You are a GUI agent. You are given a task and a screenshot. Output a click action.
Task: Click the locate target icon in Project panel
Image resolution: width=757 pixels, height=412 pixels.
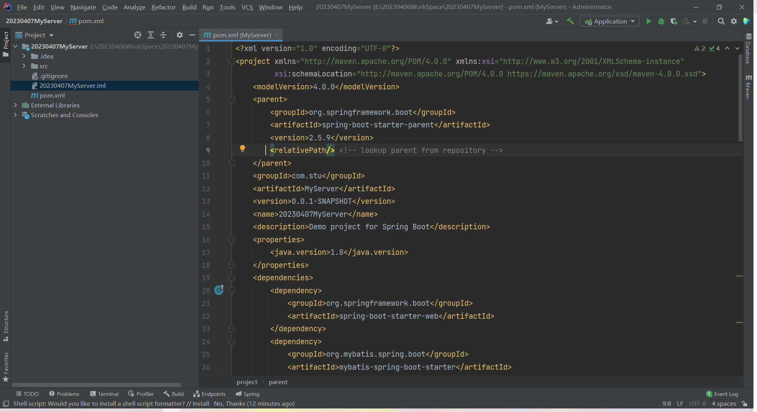pyautogui.click(x=138, y=35)
